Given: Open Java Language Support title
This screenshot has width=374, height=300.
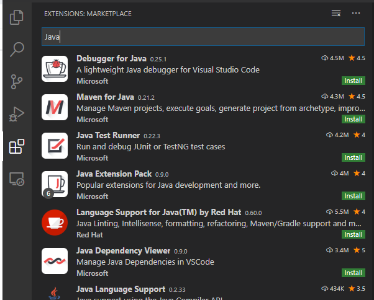Looking at the screenshot, I should tap(121, 289).
